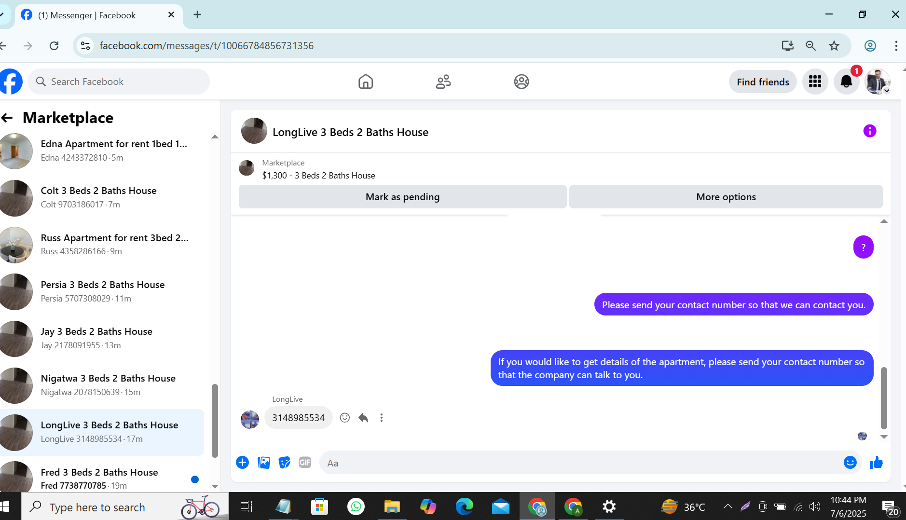The image size is (906, 520).
Task: Click the $1,300 - 3 Beds listing link
Action: (318, 176)
